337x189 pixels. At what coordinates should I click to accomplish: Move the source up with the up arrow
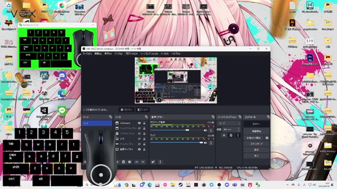[137, 162]
